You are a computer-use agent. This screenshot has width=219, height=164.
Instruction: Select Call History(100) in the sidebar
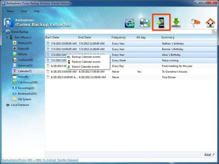point(28,82)
